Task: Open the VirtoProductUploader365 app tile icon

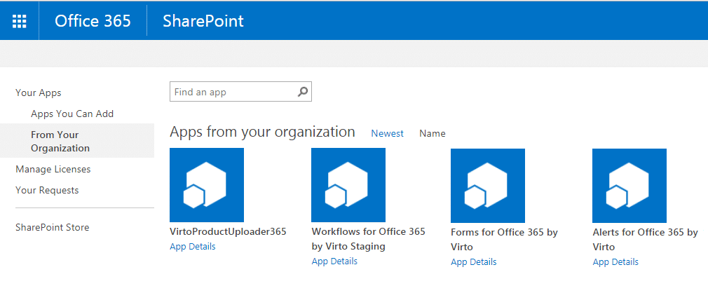Action: point(207,185)
